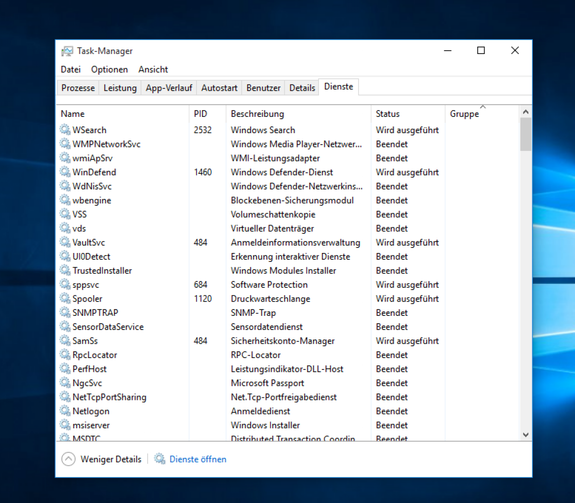Click the Weniger Details label
Image resolution: width=575 pixels, height=503 pixels.
(111, 459)
